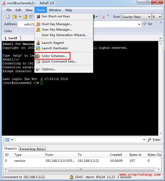The height and width of the screenshot is (181, 165).
Task: Expand the toolbar overflow chevron near flame icon
Action: [108, 15]
